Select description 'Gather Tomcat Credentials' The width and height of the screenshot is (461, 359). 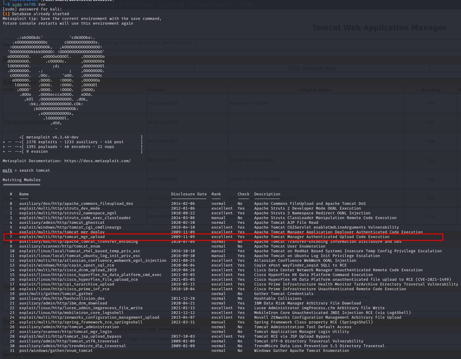click(284, 294)
